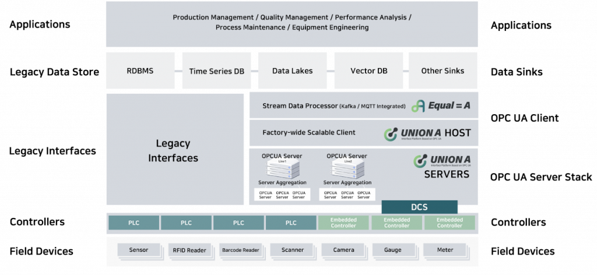Select the Line1 OPCUA server stack icon
The image size is (597, 275).
(283, 170)
